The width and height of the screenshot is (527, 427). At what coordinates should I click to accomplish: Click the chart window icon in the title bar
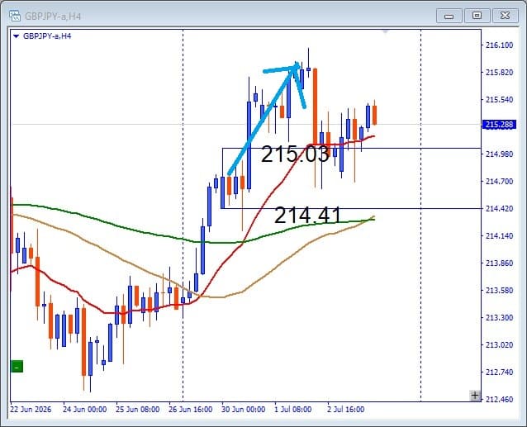pos(14,16)
